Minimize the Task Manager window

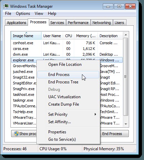tap(108, 6)
